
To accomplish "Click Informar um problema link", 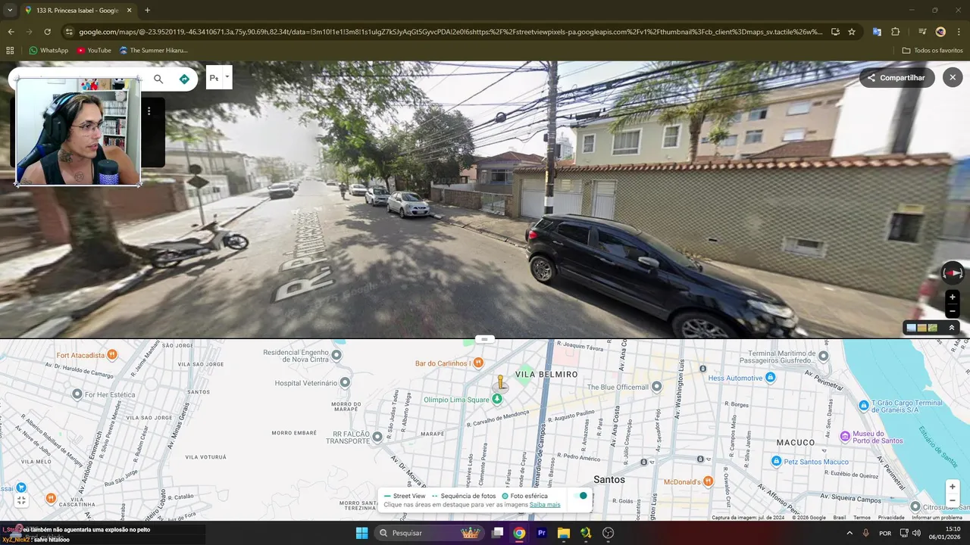I will tap(937, 518).
